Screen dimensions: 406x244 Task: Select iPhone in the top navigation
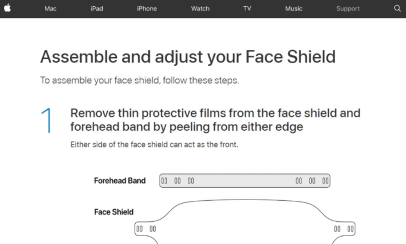pos(147,9)
